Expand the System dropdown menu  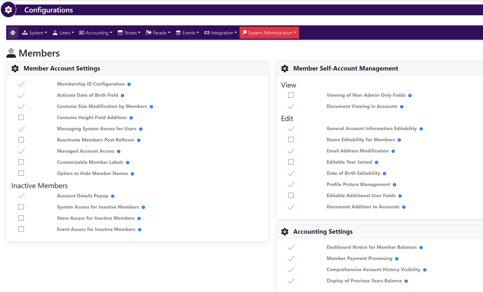click(35, 33)
